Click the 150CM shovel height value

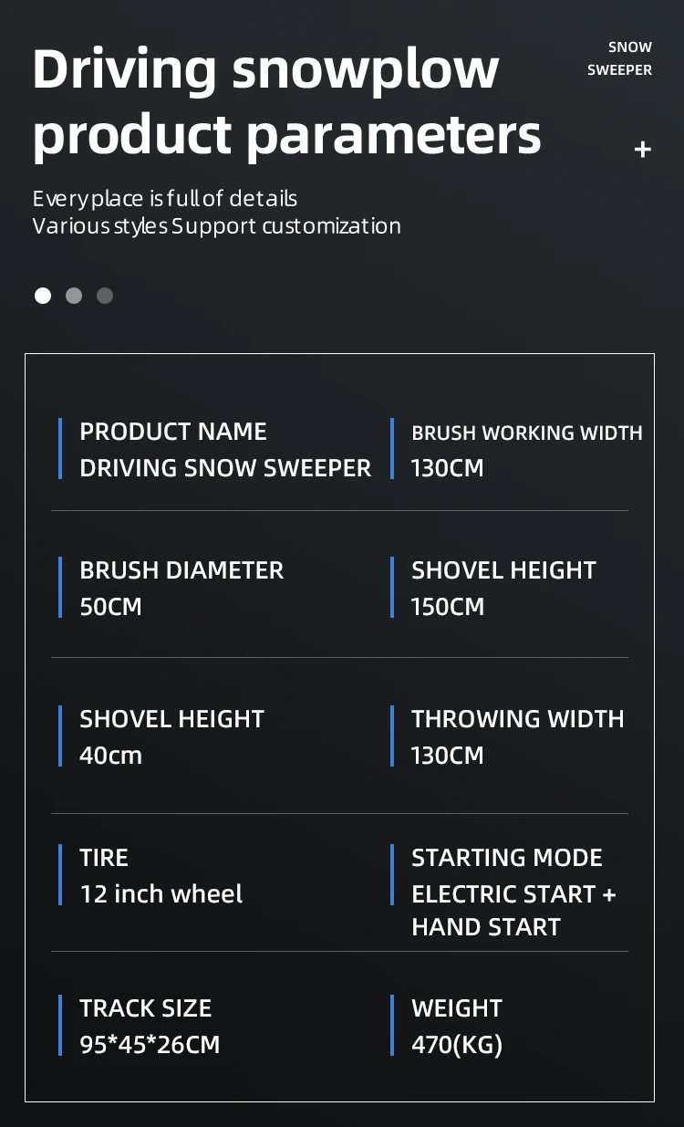[x=447, y=607]
